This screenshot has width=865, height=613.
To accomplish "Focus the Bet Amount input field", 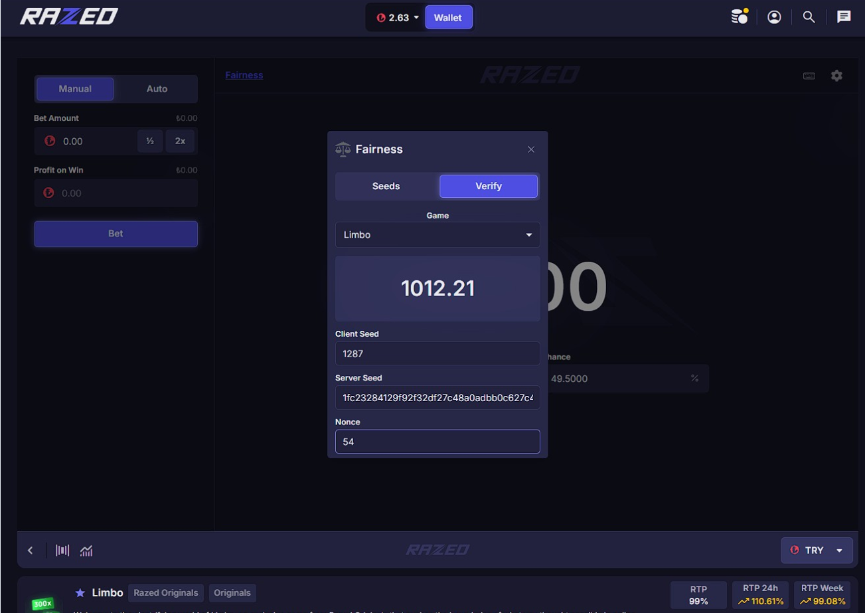I will click(x=85, y=141).
